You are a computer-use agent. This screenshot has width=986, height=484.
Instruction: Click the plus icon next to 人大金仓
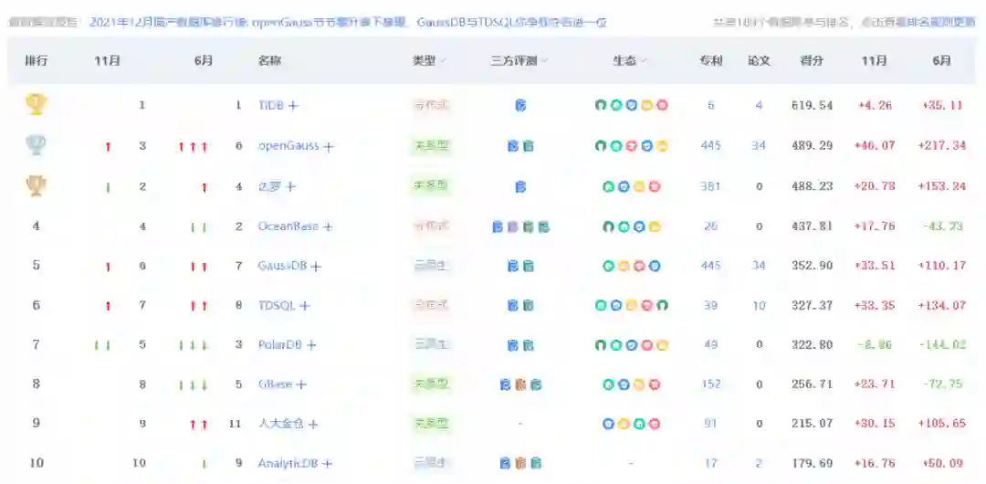coord(312,425)
